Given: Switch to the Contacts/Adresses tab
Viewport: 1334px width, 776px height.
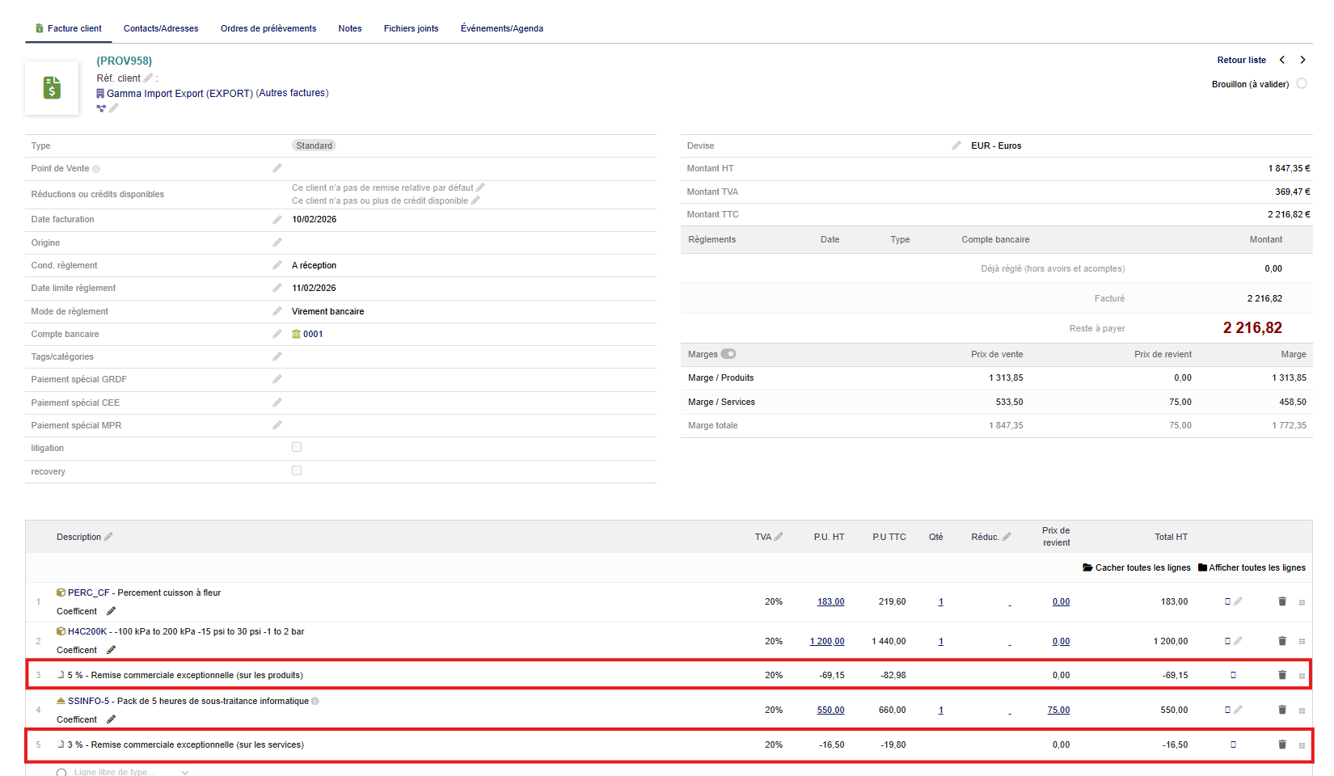Looking at the screenshot, I should [161, 28].
